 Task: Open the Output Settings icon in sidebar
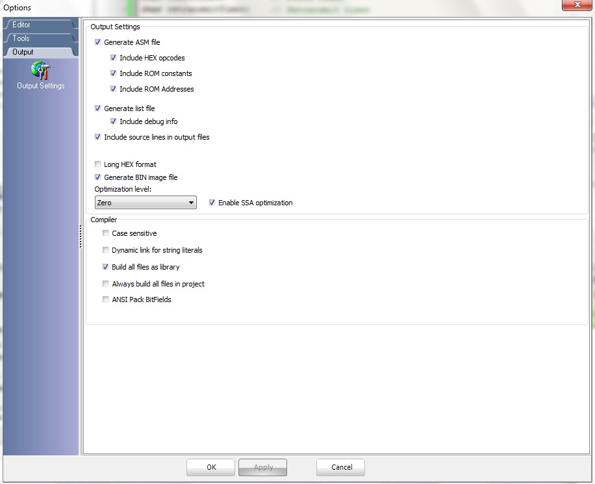(x=41, y=71)
